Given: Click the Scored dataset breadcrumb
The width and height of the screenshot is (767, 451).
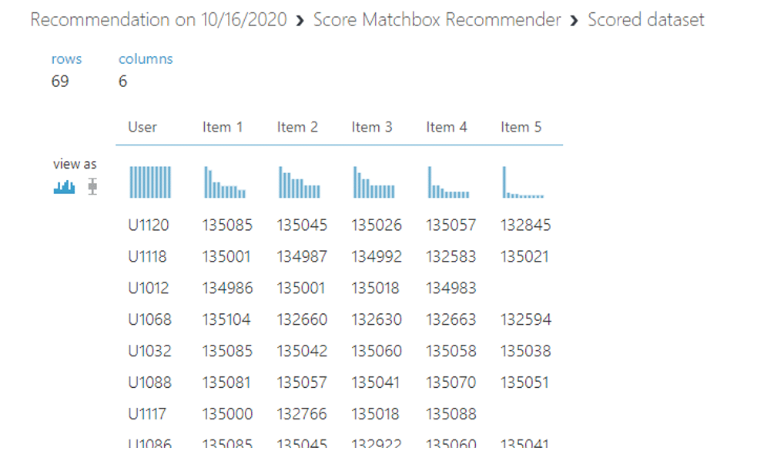Looking at the screenshot, I should point(645,20).
